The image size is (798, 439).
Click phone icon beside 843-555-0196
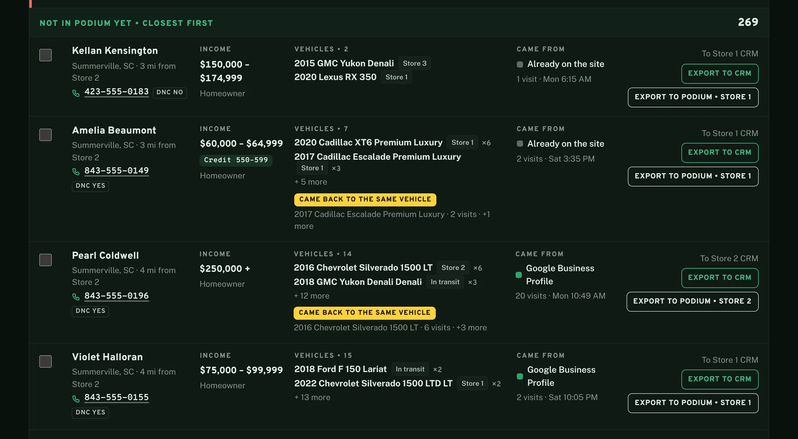pos(76,297)
